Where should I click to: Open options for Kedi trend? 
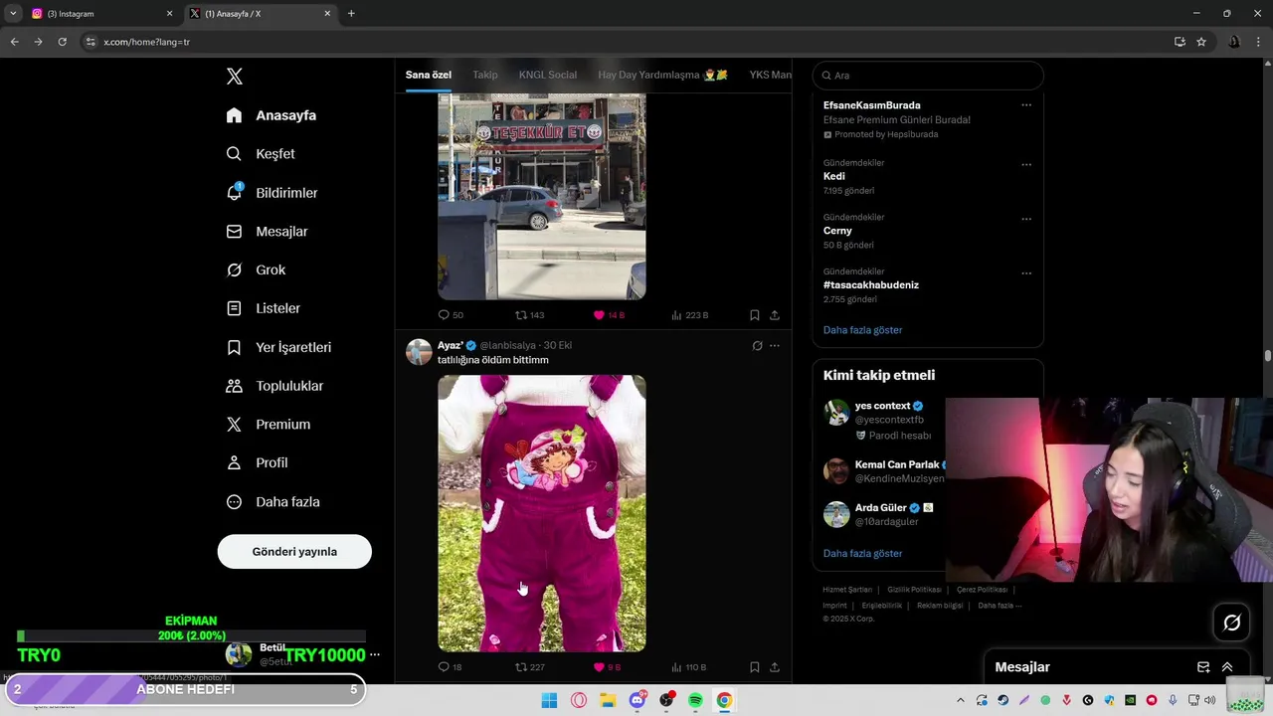tap(1026, 165)
